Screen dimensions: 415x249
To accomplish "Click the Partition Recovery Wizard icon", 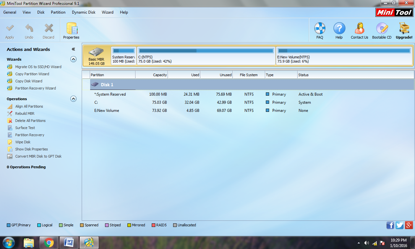I will point(10,88).
